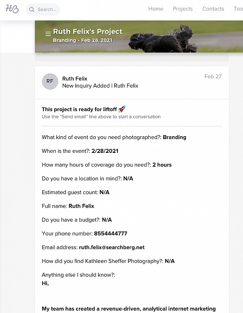Click the HoneyBook HB logo icon
The image size is (243, 313).
tap(12, 9)
